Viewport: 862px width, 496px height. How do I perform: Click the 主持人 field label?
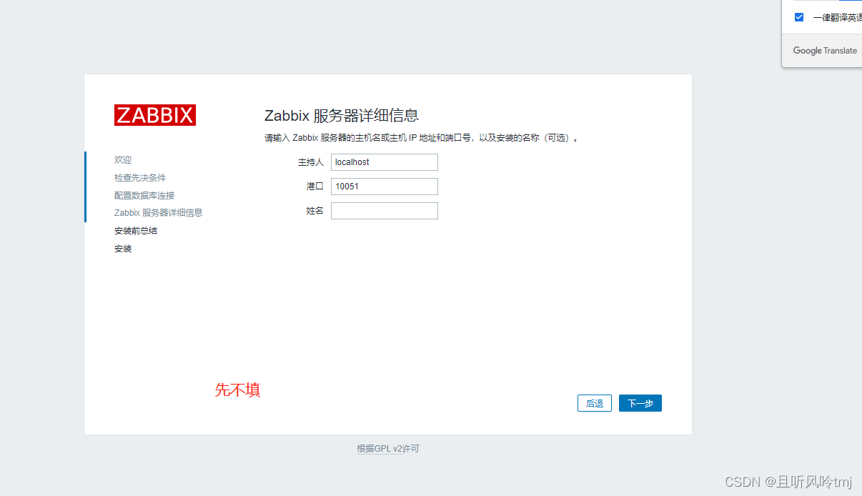tap(311, 162)
